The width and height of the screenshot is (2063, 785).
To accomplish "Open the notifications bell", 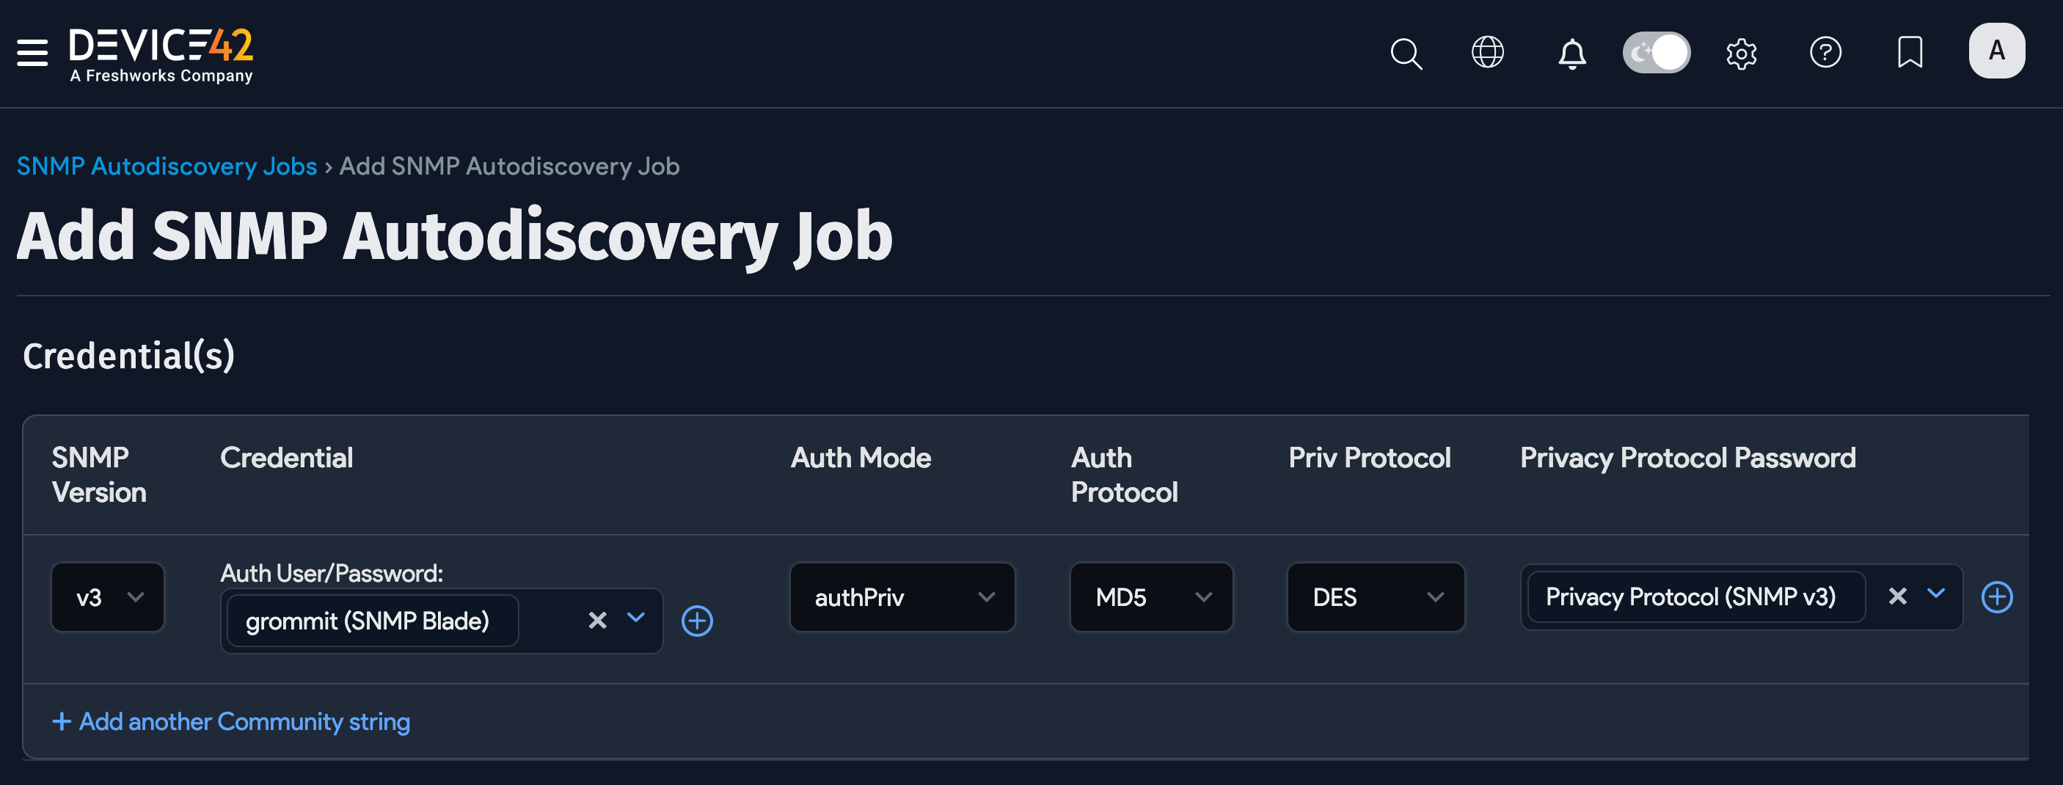I will [1571, 54].
